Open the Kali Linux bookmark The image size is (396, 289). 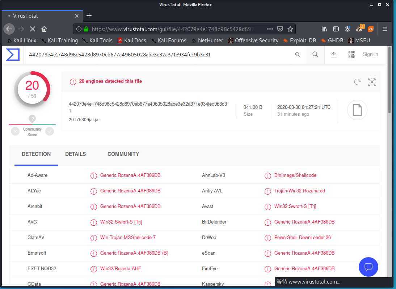(x=22, y=41)
